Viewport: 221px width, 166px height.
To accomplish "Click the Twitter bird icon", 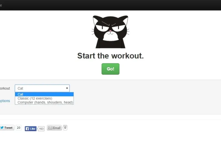I will pyautogui.click(x=2, y=128).
